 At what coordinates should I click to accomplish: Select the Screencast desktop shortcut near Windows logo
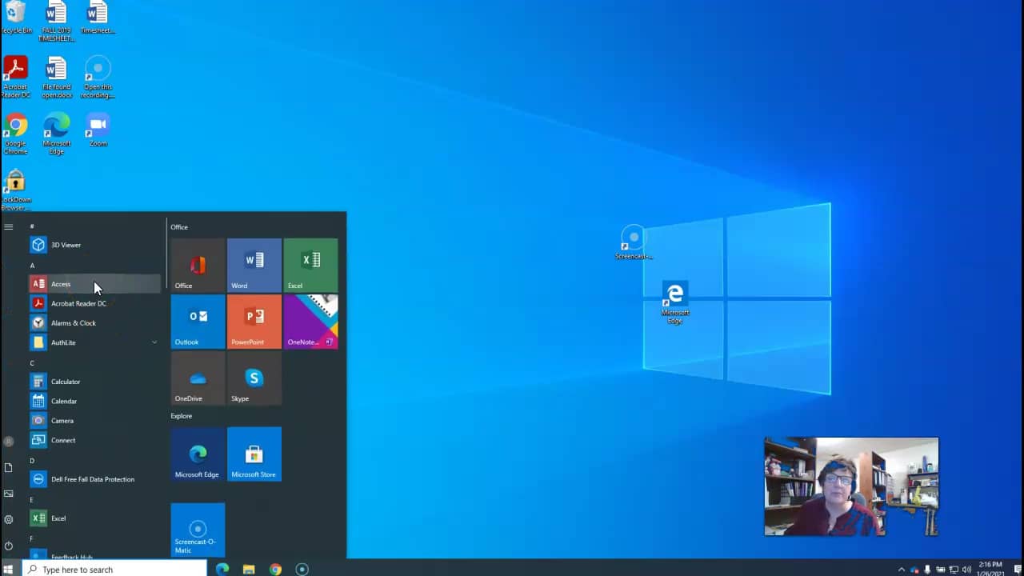pos(634,242)
